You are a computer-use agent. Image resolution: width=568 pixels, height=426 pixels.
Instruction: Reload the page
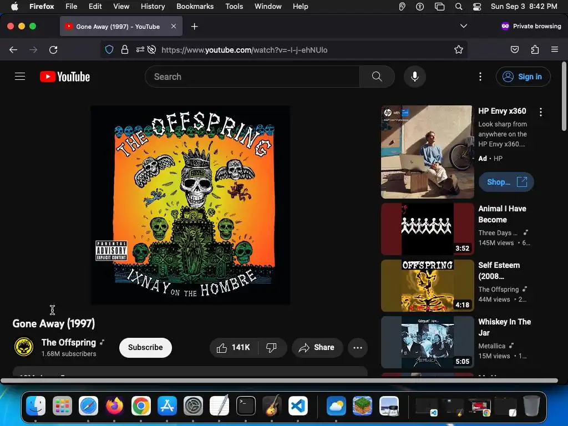[53, 49]
